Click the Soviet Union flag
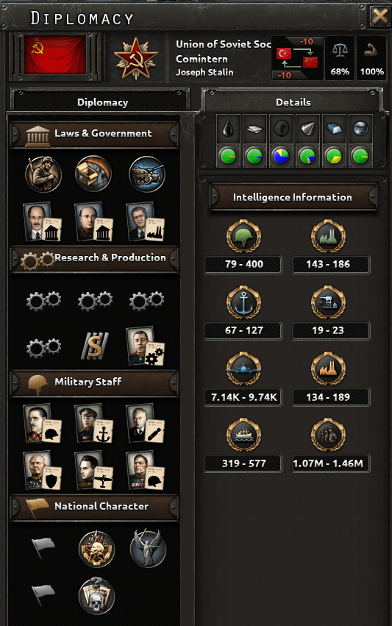Image resolution: width=392 pixels, height=626 pixels. pos(54,54)
